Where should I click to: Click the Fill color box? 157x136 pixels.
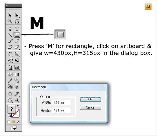(x=11, y=109)
